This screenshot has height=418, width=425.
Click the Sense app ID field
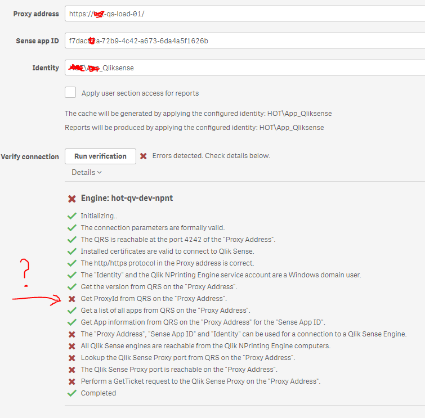[245, 41]
